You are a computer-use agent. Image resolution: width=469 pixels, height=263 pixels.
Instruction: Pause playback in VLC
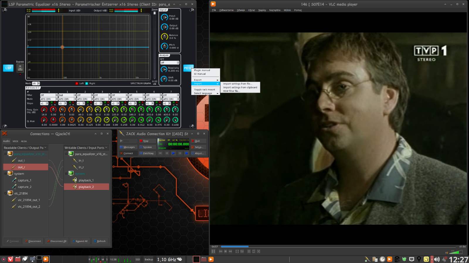(x=213, y=251)
